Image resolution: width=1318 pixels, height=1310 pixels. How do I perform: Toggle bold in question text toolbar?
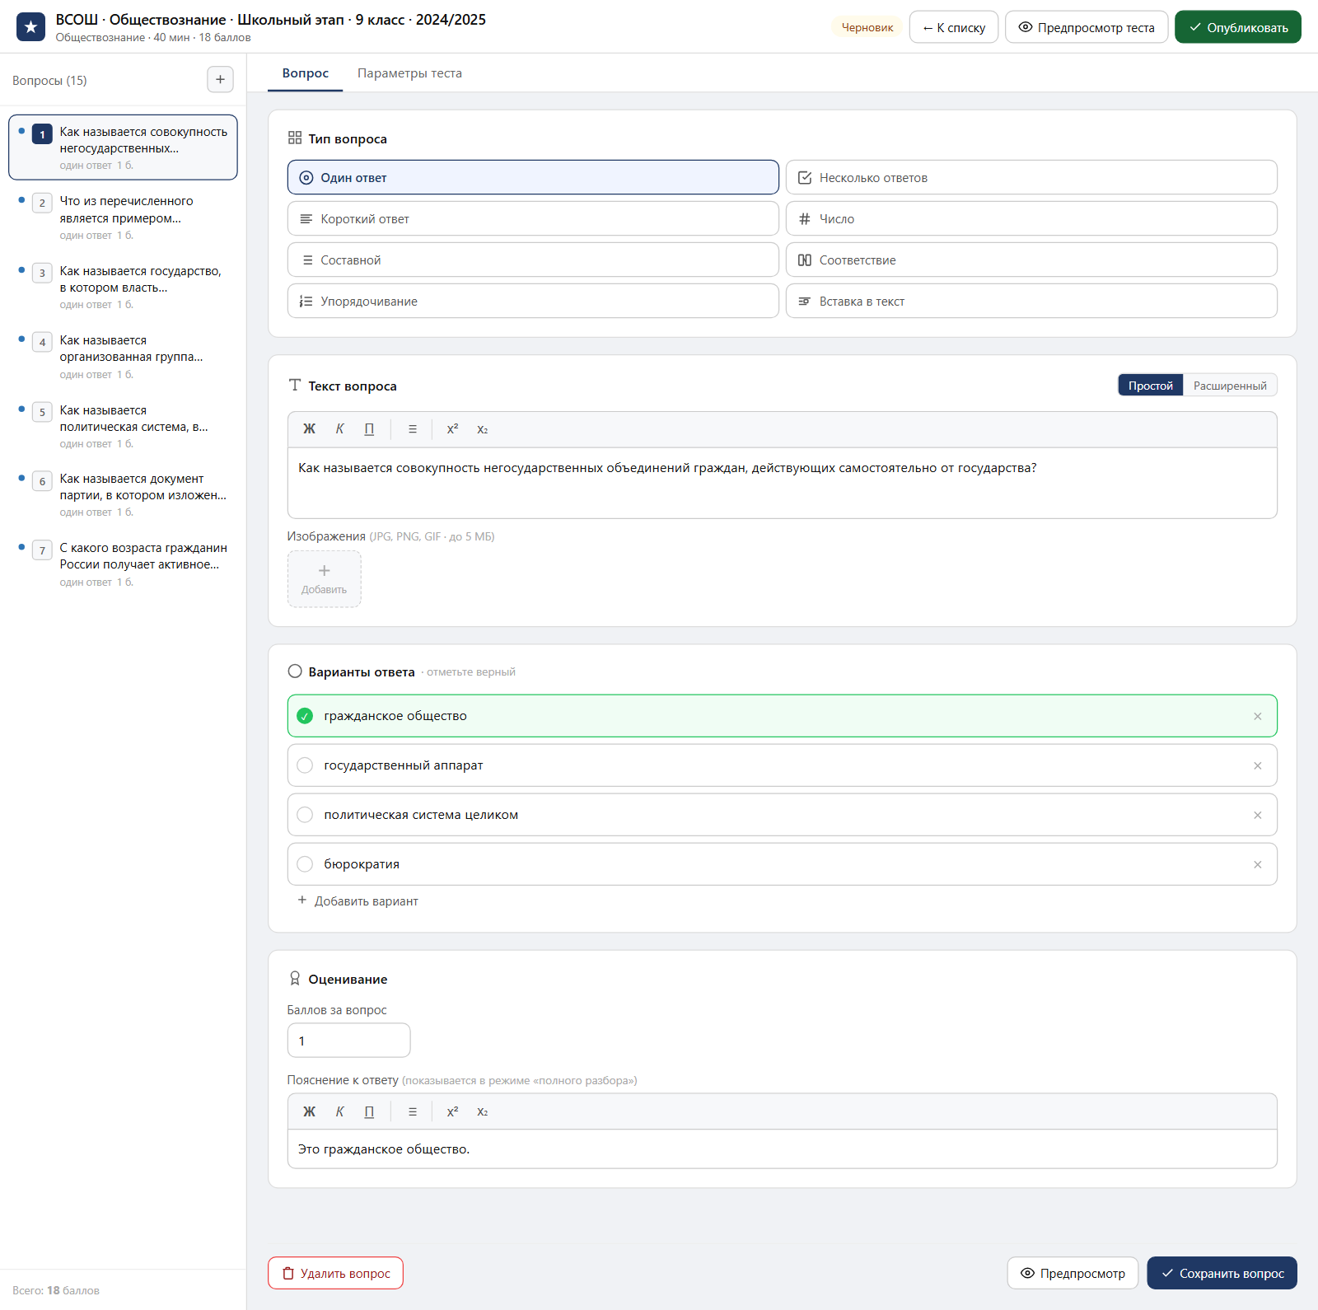point(309,429)
